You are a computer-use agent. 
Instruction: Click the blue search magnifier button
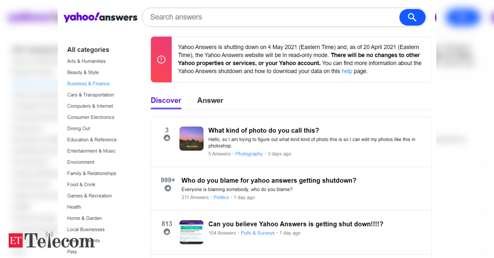click(412, 17)
